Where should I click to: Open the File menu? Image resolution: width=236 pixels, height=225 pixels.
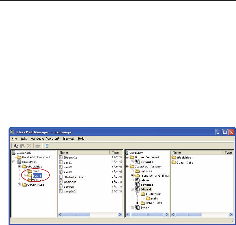[14, 139]
